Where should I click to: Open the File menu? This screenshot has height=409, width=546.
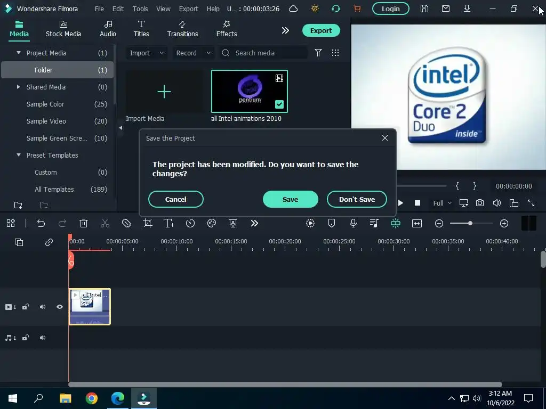coord(99,9)
